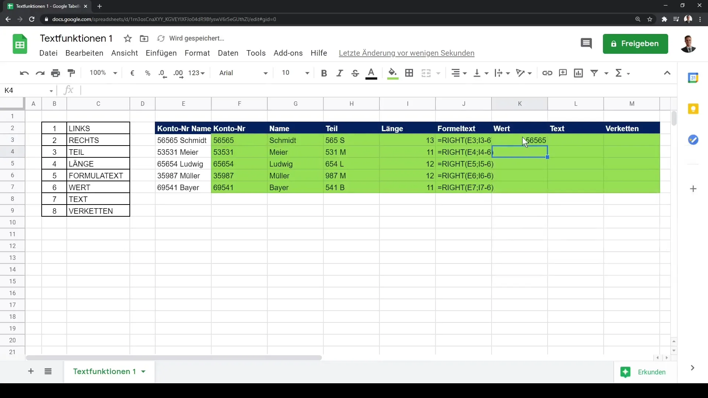Open the borders tool

tap(409, 73)
